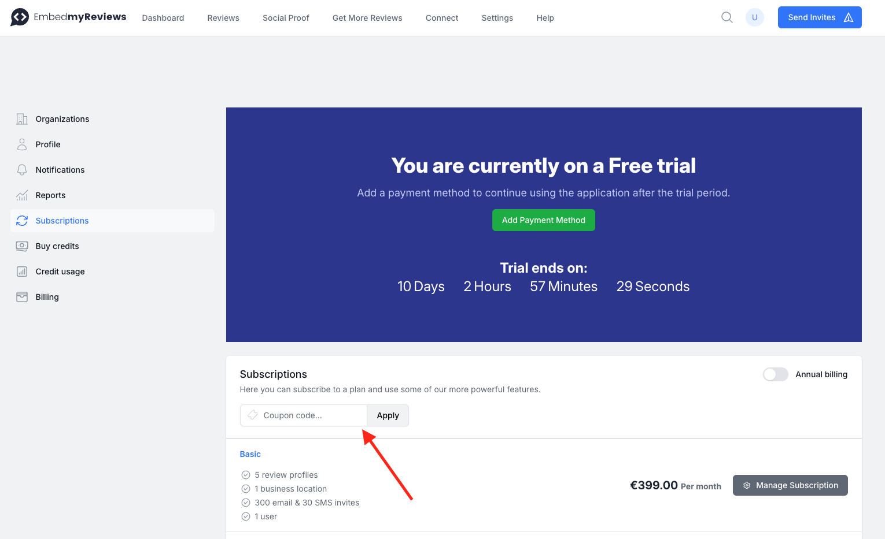Click the Organizations building icon

(22, 119)
